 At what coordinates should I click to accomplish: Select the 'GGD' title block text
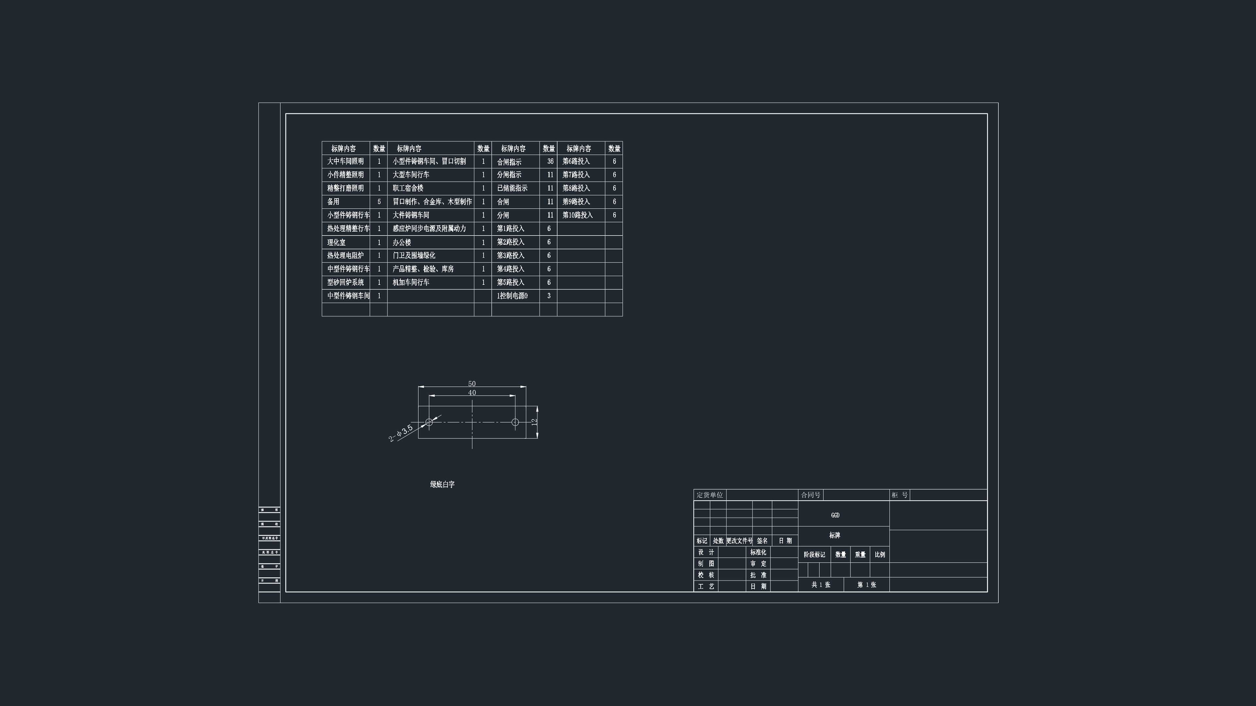[x=835, y=515]
